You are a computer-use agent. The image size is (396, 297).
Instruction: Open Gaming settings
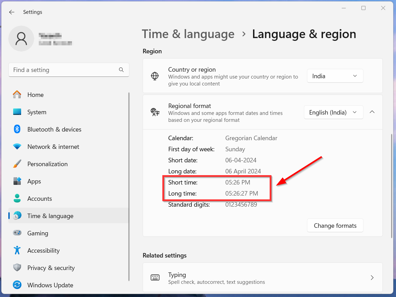(69, 233)
